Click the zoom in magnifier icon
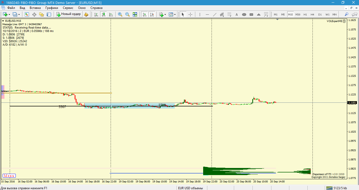This screenshot has width=359, height=190. coord(120,14)
